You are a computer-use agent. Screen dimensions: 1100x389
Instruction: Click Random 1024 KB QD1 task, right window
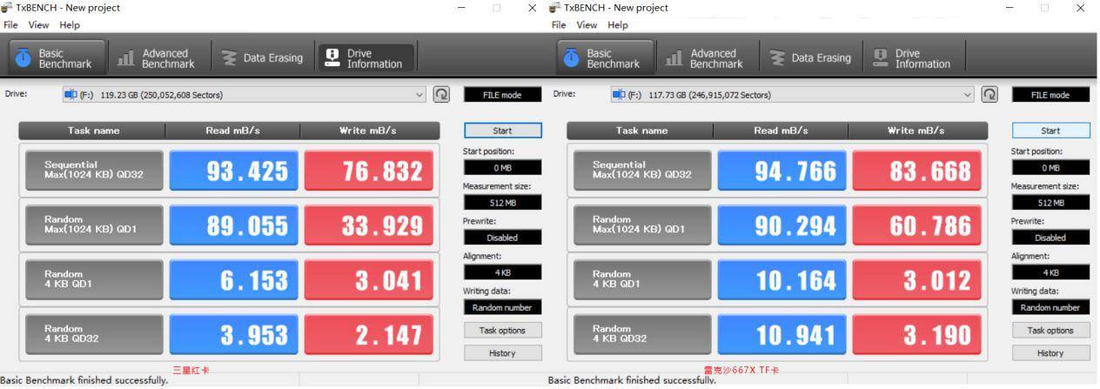click(x=642, y=225)
